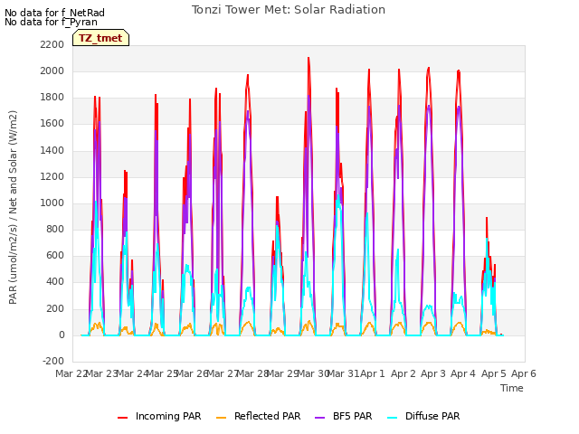Click the 2200 y-axis tick label

pyautogui.click(x=52, y=44)
